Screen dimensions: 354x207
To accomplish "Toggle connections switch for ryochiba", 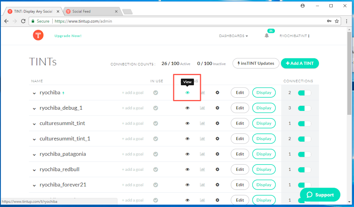I will point(304,93).
